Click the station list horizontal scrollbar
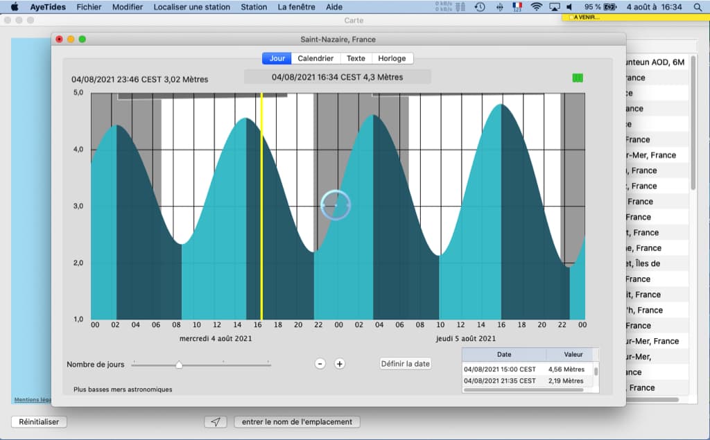710x440 pixels. (x=652, y=399)
